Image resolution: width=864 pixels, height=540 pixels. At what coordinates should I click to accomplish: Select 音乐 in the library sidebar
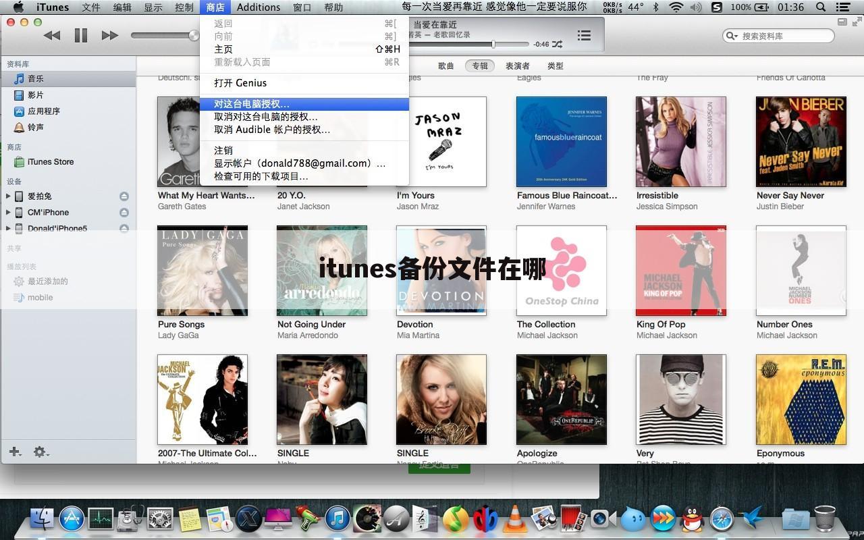pyautogui.click(x=68, y=79)
